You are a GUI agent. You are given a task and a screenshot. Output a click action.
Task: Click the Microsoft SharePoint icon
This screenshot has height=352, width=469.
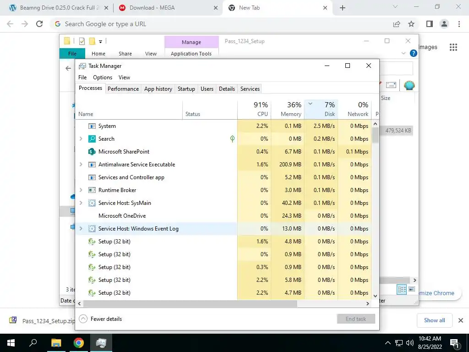click(92, 152)
